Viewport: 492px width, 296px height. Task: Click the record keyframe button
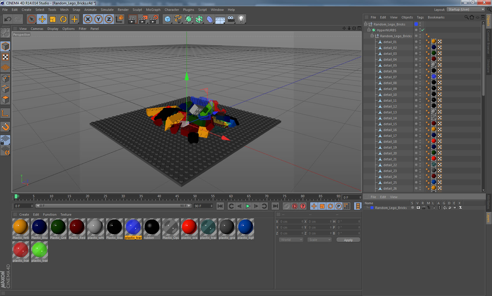pos(286,206)
